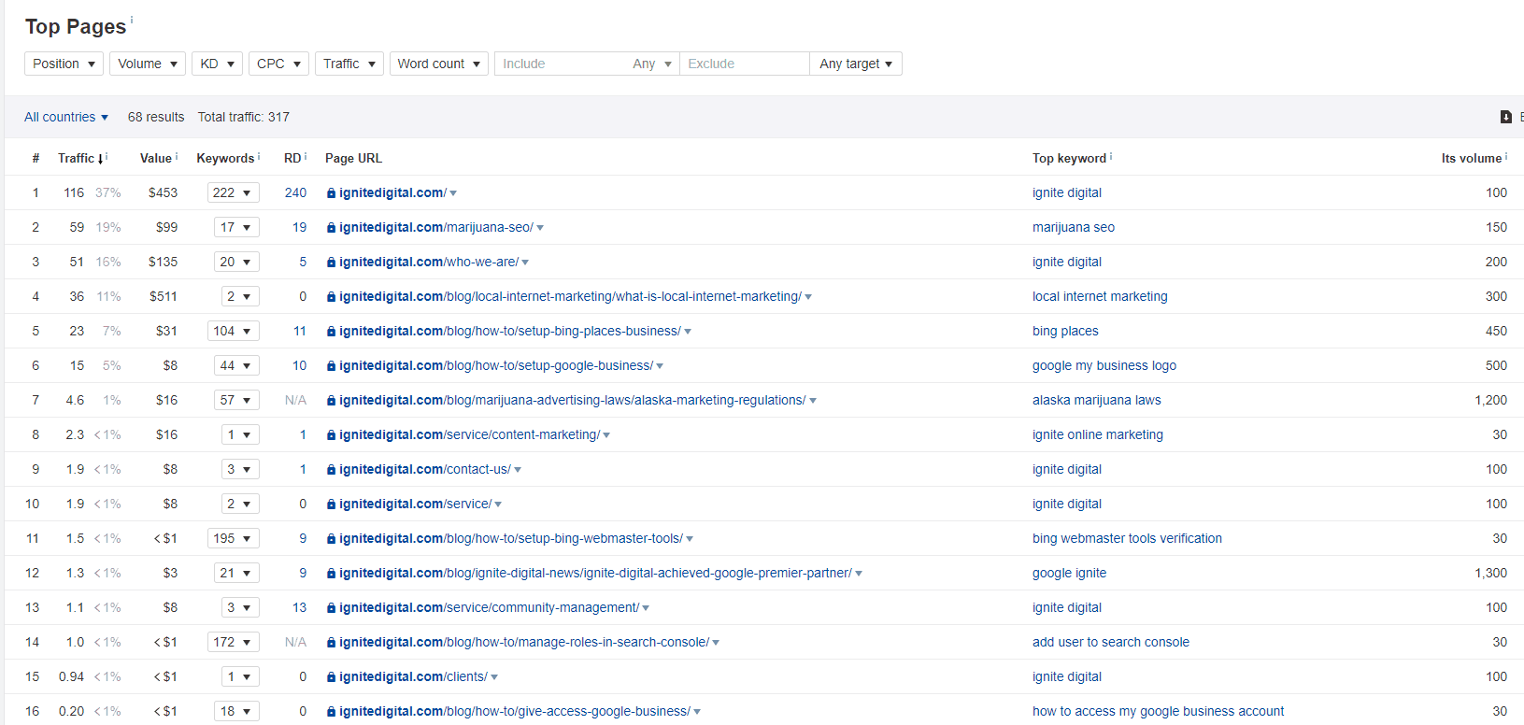Open the setup-bing-webmaster-tools blog URL
Image resolution: width=1524 pixels, height=725 pixels.
point(511,538)
